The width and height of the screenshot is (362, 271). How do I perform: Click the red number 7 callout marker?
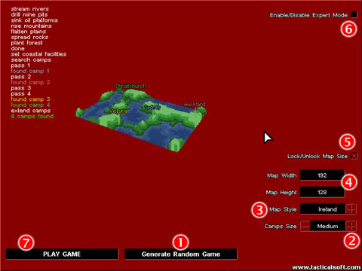pos(26,242)
